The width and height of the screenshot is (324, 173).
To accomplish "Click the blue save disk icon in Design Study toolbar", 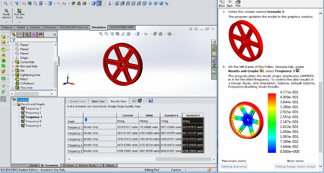I will 151,100.
